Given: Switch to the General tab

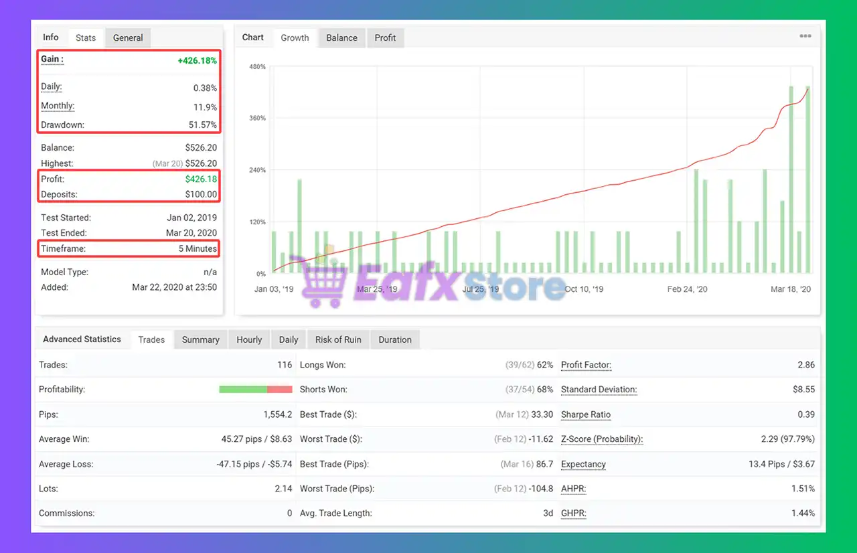Looking at the screenshot, I should point(127,37).
